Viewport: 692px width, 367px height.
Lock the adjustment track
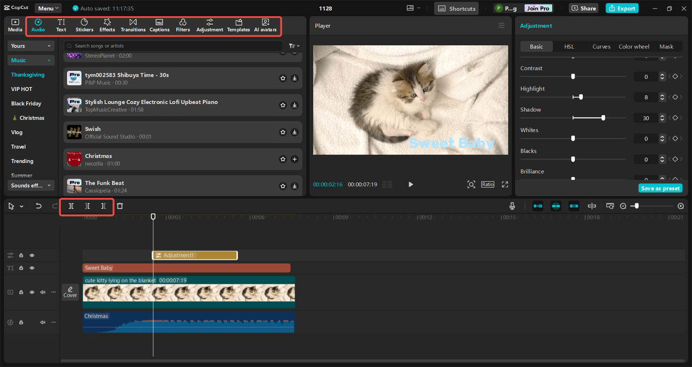point(21,255)
